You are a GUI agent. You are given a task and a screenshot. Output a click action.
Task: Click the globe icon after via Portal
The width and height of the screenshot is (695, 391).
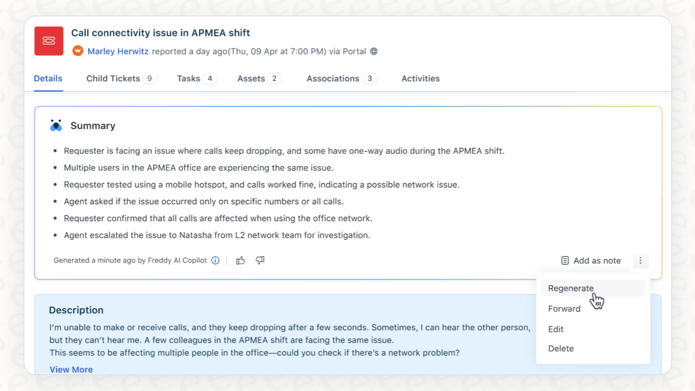(374, 51)
